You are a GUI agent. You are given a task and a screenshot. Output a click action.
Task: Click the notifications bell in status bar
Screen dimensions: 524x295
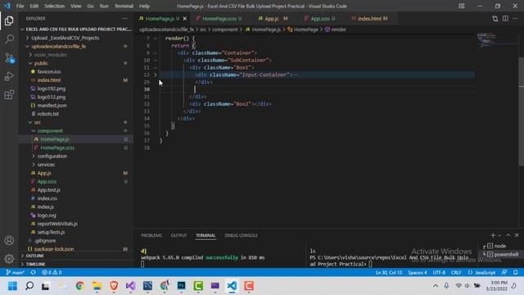516,272
